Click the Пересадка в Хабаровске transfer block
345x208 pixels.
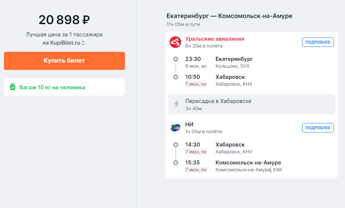point(251,104)
